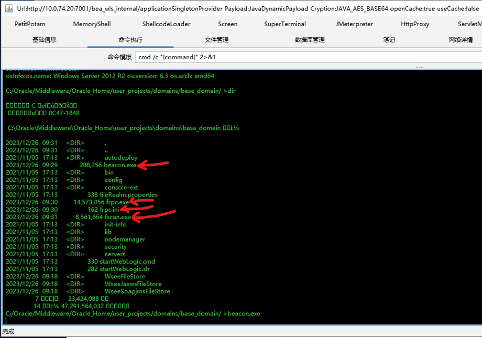Viewport: 482px width, 338px height.
Task: Click the beacon.exe file name in the listing
Action: pyautogui.click(x=120, y=165)
